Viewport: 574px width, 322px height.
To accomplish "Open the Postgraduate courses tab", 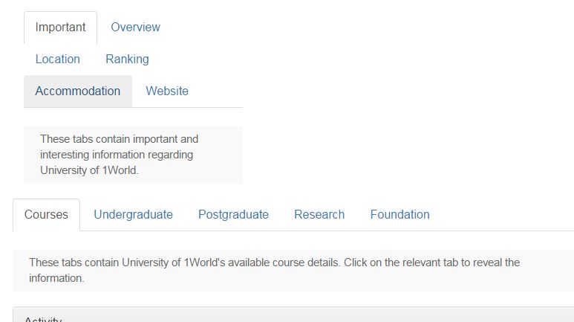I will point(233,215).
